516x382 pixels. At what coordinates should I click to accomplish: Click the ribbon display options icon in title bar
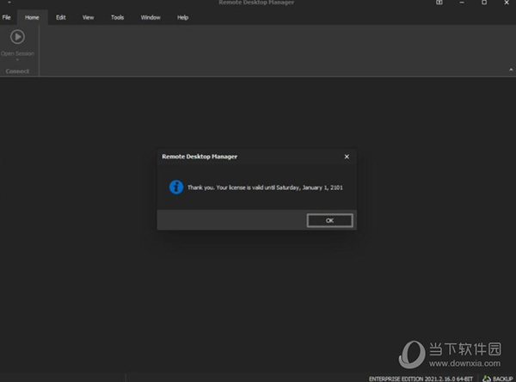(x=439, y=3)
